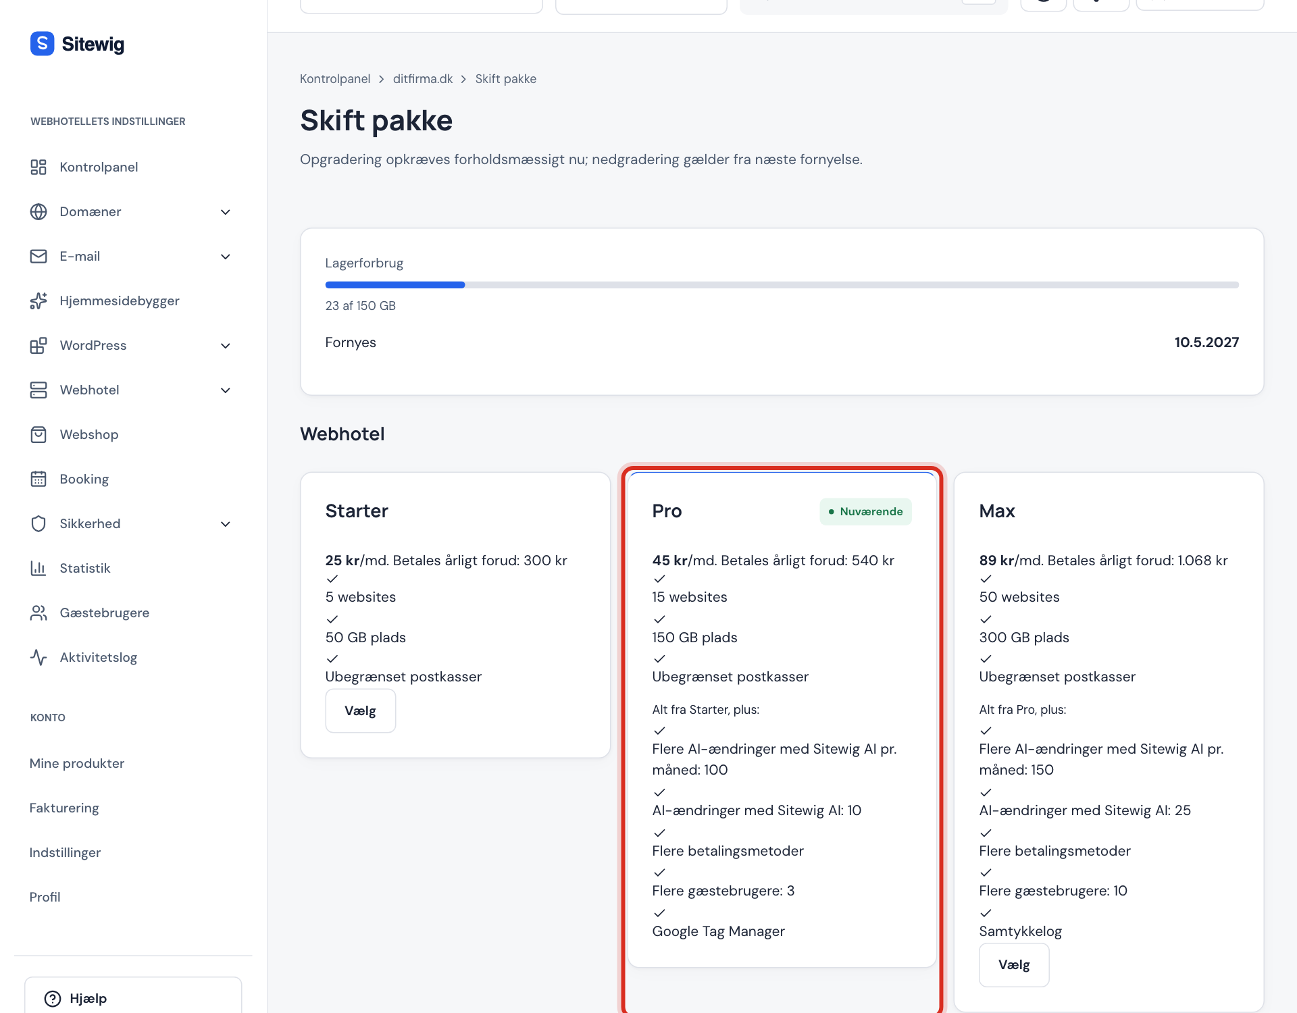Expand the WordPress submenu chevron
The width and height of the screenshot is (1297, 1013).
coord(226,346)
